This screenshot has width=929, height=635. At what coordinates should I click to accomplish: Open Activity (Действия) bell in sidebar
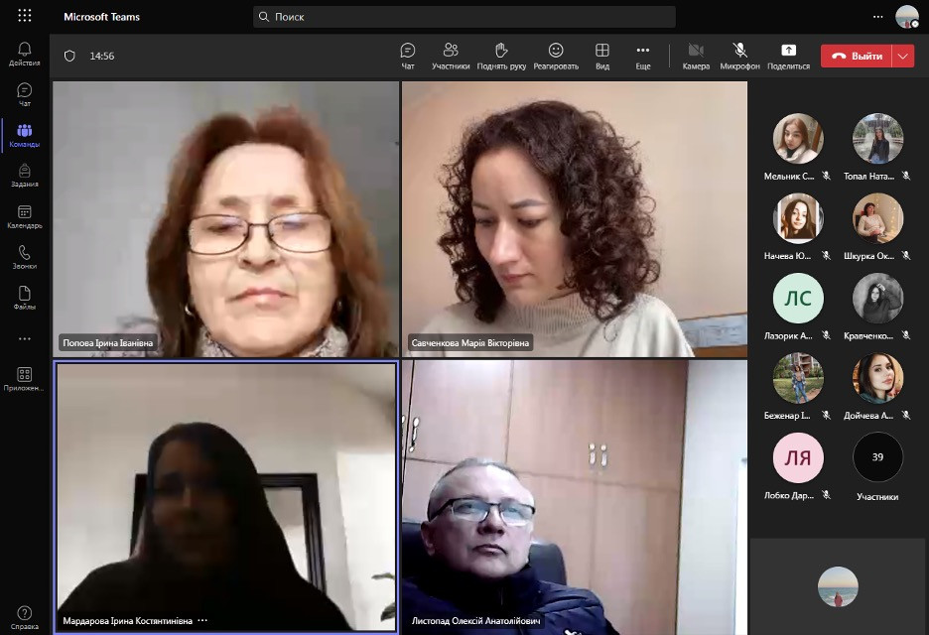(x=24, y=54)
